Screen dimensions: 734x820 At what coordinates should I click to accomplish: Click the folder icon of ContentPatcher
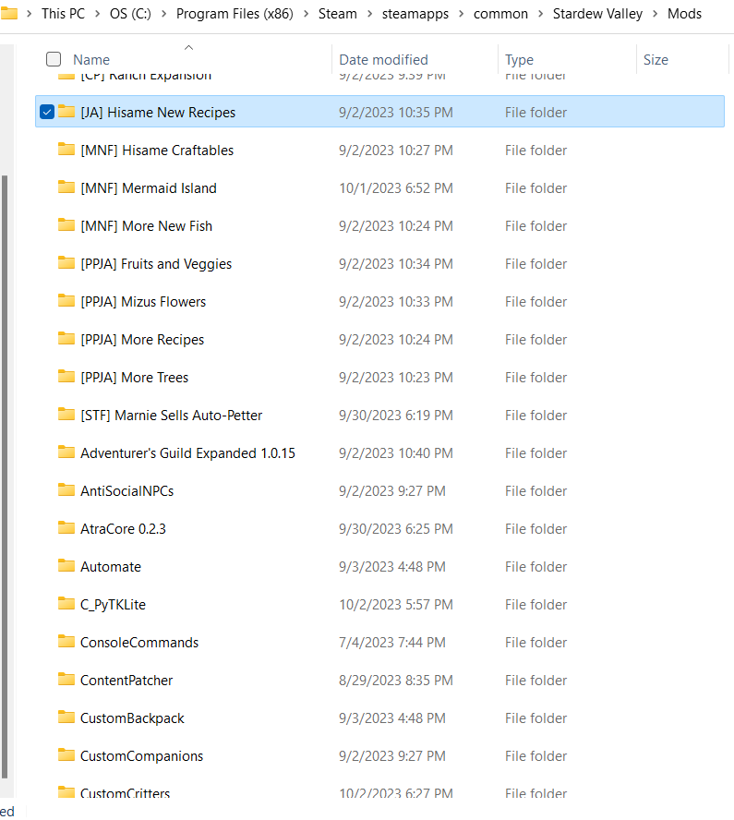coord(66,680)
